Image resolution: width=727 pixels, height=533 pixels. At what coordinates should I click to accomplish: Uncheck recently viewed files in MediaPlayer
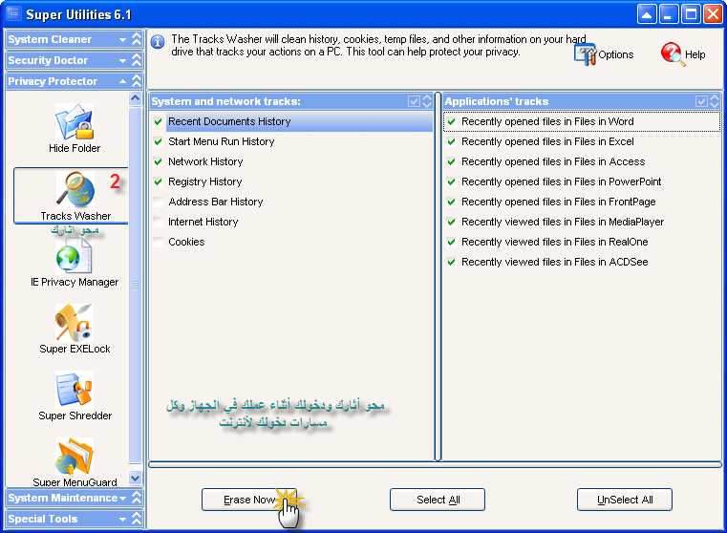point(451,222)
